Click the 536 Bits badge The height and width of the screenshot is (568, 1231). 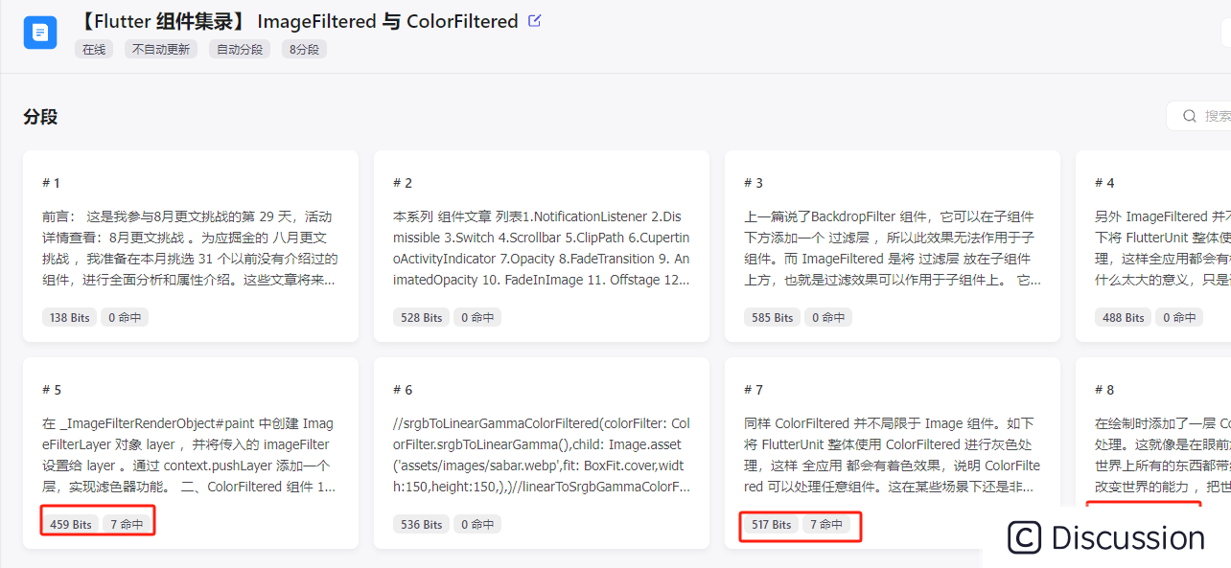(x=420, y=524)
